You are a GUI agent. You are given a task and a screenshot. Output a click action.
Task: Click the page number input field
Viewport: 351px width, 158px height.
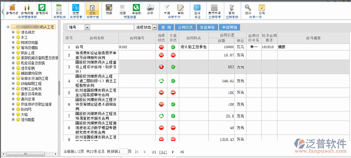(123, 152)
